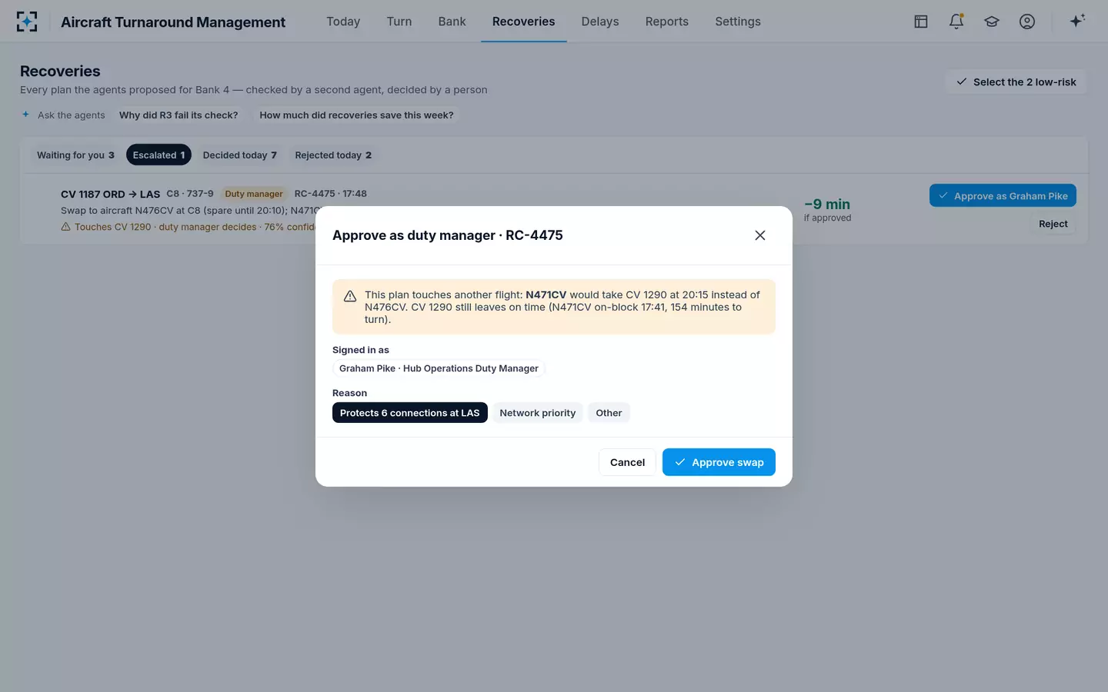Image resolution: width=1108 pixels, height=692 pixels.
Task: Show the Decided today 7 filter
Action: [239, 155]
